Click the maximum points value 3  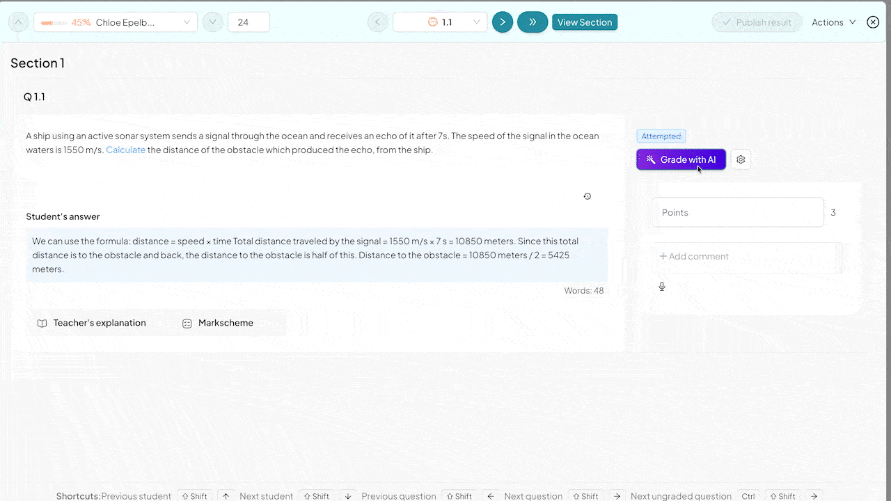click(833, 212)
